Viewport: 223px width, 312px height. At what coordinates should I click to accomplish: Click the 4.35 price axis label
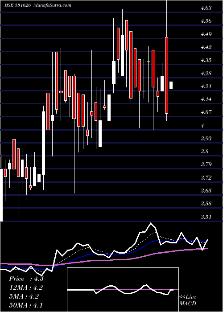coord(206,60)
